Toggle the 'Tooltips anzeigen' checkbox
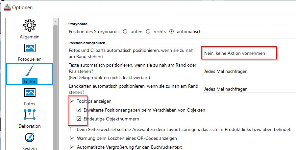 pyautogui.click(x=72, y=101)
